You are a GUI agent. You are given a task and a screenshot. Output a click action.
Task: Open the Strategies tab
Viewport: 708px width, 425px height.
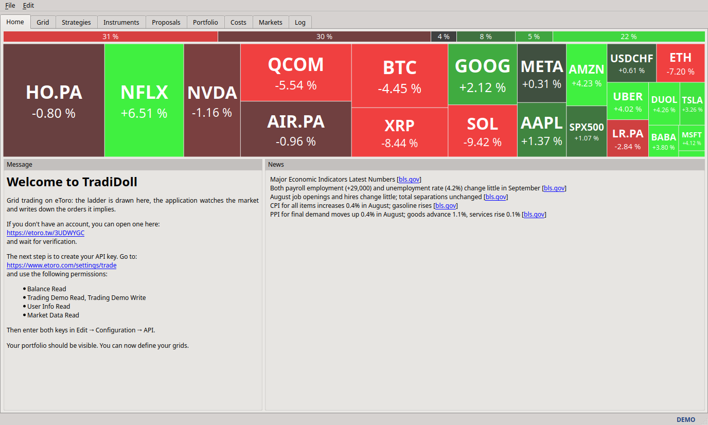point(76,22)
